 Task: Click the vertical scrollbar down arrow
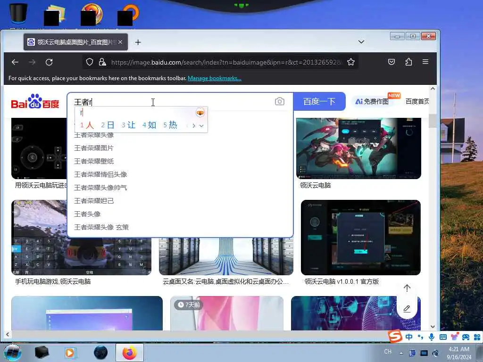[x=433, y=327]
